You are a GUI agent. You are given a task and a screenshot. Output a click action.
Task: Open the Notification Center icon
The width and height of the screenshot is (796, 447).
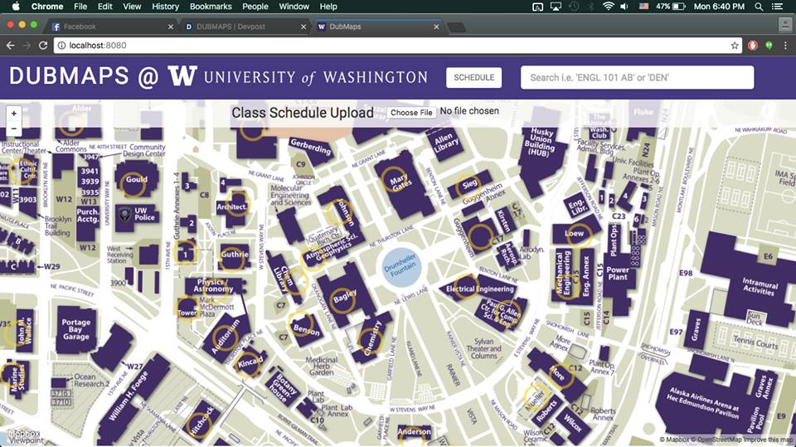pos(777,7)
